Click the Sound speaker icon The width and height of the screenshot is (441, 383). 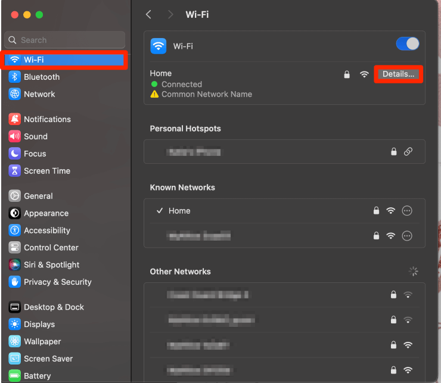[x=15, y=136]
